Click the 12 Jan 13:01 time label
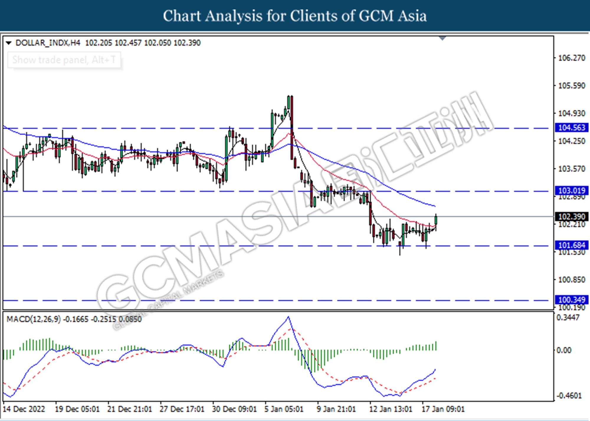Viewport: 590px width, 421px height. point(391,409)
